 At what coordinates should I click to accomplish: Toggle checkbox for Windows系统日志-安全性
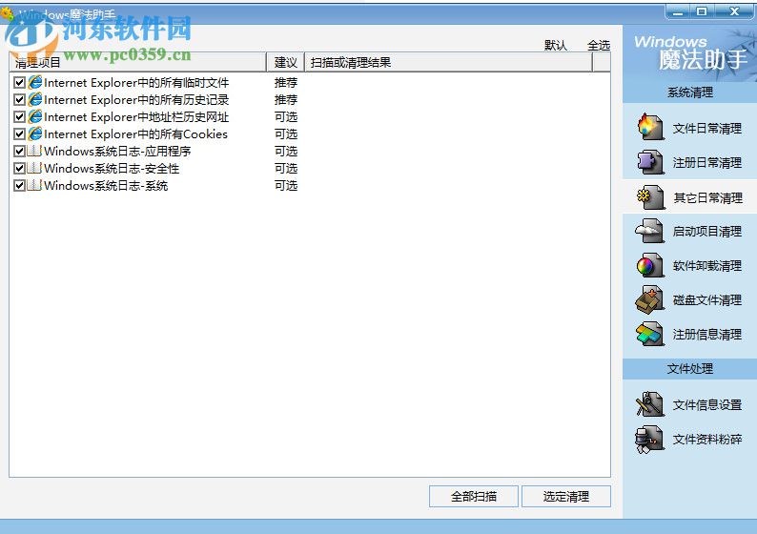19,169
